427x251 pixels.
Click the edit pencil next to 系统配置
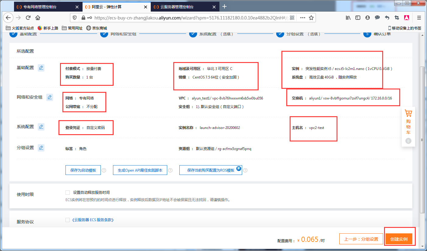(x=41, y=127)
